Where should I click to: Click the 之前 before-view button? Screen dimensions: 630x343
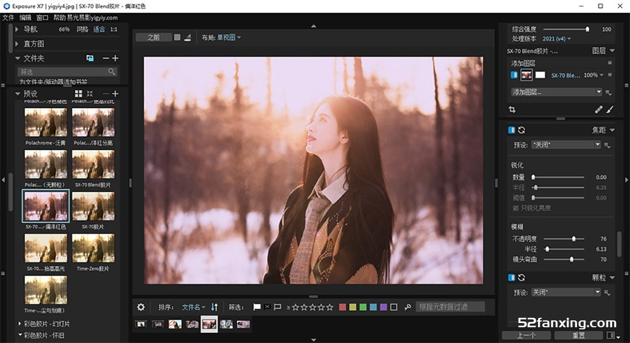pyautogui.click(x=153, y=37)
